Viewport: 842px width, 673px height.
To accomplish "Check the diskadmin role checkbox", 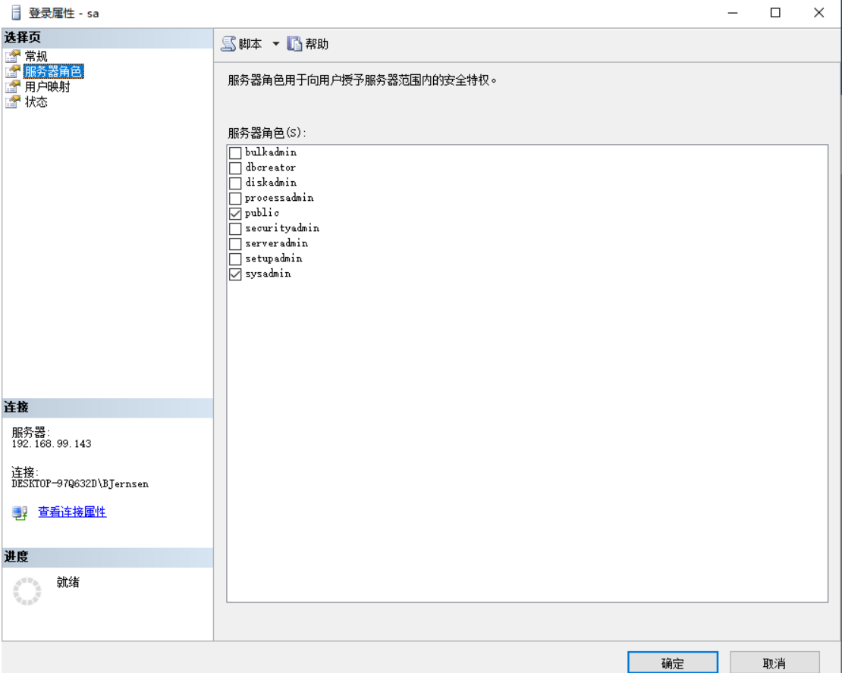I will point(235,183).
